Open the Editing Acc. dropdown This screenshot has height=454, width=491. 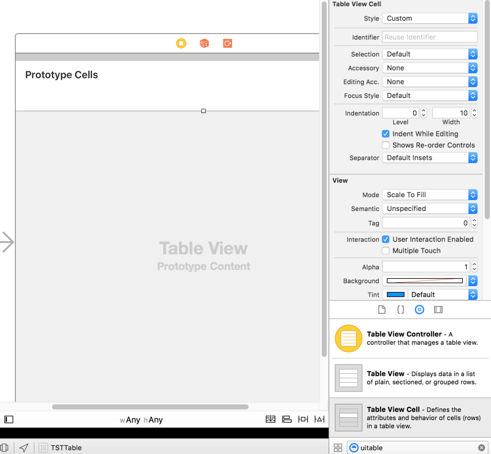[430, 82]
